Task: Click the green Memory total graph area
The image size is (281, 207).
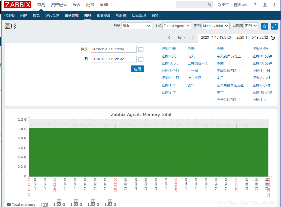Action: click(x=149, y=152)
